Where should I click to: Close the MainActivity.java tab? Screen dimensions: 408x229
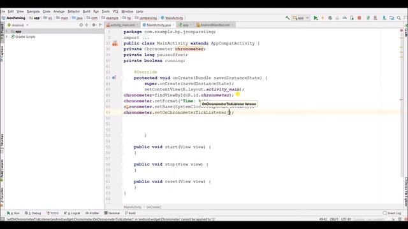coord(173,25)
